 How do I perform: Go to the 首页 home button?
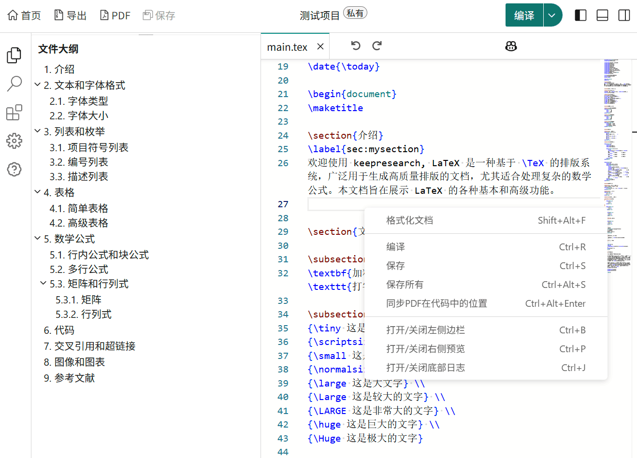pos(24,15)
